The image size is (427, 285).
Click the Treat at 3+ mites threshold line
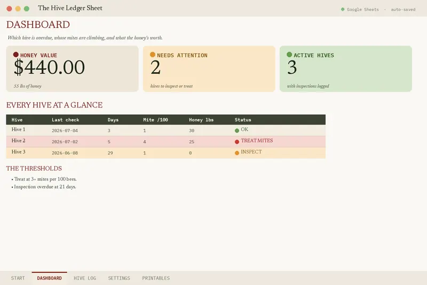(x=44, y=179)
